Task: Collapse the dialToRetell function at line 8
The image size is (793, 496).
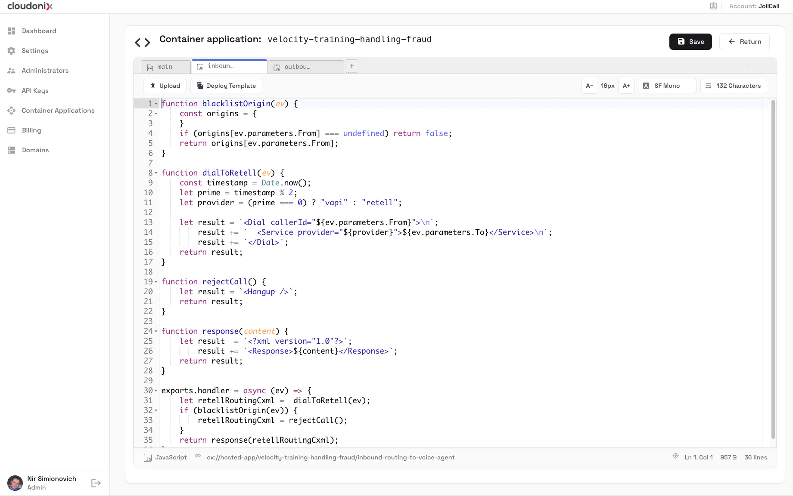Action: point(156,173)
